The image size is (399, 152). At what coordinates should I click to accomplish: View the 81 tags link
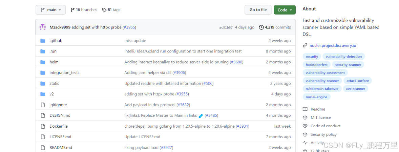pyautogui.click(x=111, y=10)
